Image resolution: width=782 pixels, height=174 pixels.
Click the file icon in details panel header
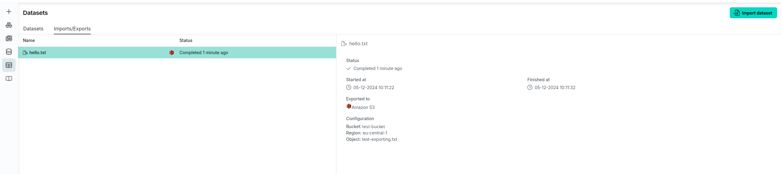pyautogui.click(x=344, y=44)
